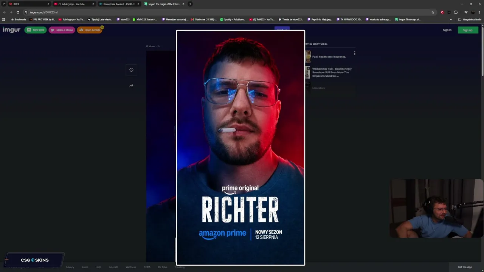Click the red extension icon in toolbar
Screen dimensions: 484x272
(x=442, y=12)
